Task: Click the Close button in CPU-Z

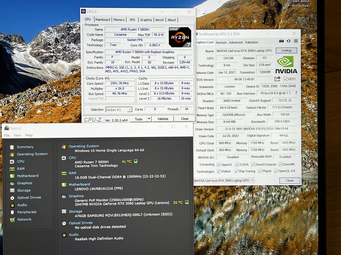Action: click(x=185, y=119)
